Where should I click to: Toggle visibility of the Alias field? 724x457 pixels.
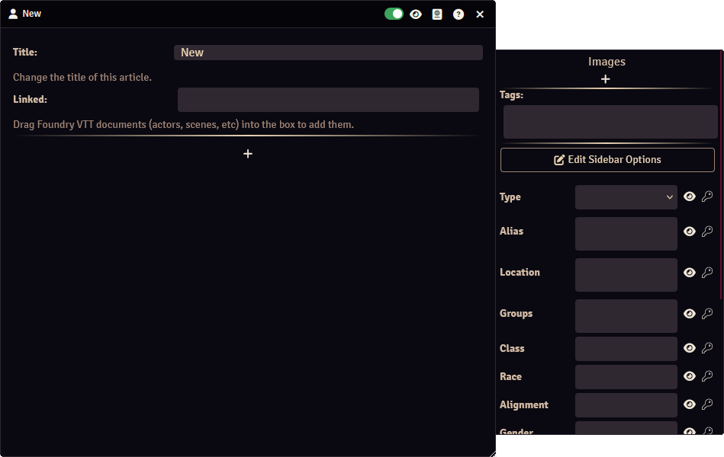tap(690, 232)
